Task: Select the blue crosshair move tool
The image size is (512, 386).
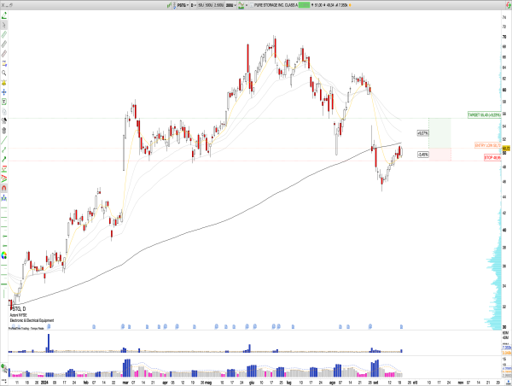Action: [4, 92]
